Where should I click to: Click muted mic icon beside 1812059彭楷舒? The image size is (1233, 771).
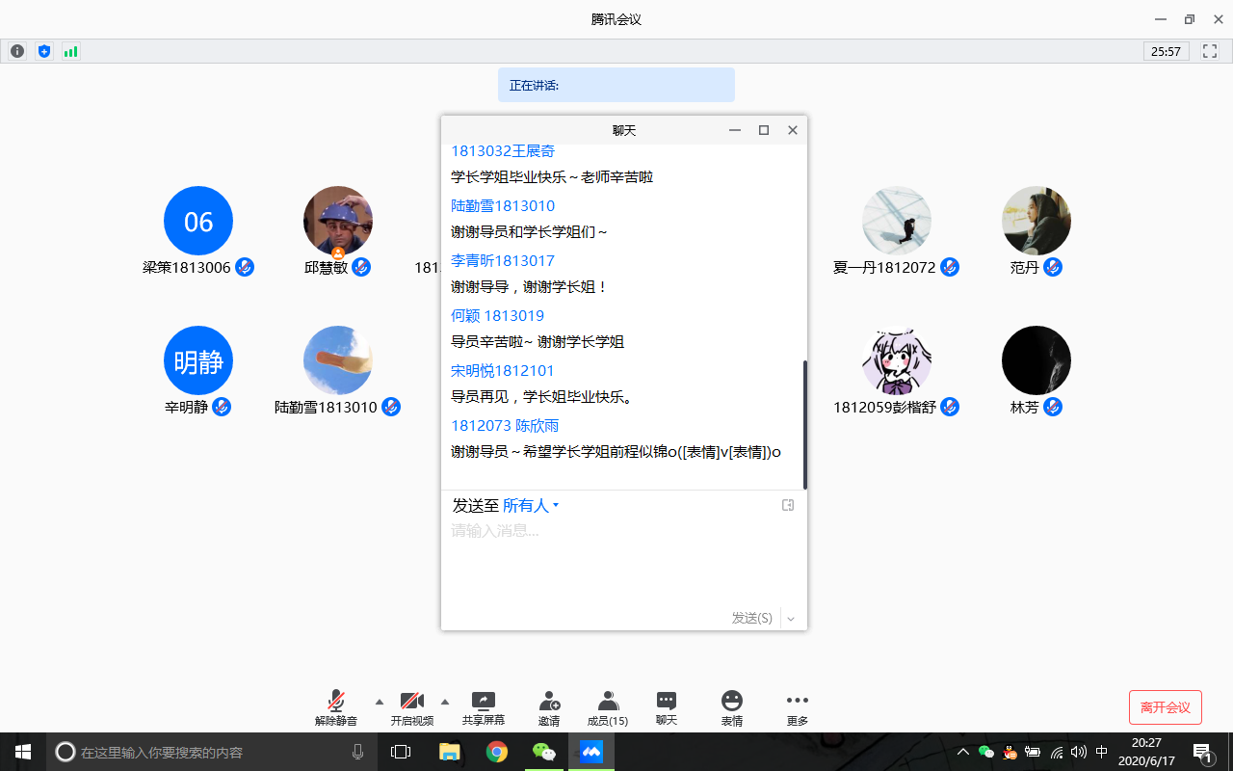point(950,407)
